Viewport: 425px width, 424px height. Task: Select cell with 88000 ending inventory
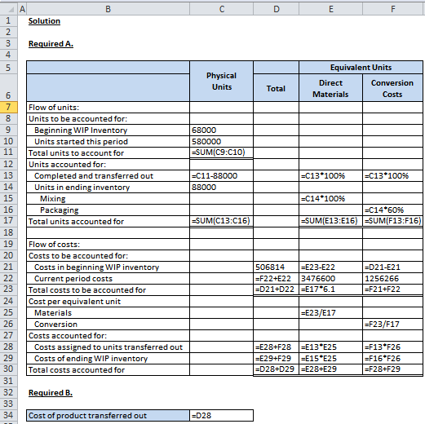pos(221,188)
